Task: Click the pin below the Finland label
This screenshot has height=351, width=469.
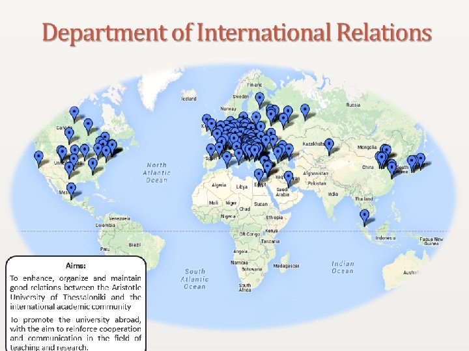Action: [x=260, y=99]
